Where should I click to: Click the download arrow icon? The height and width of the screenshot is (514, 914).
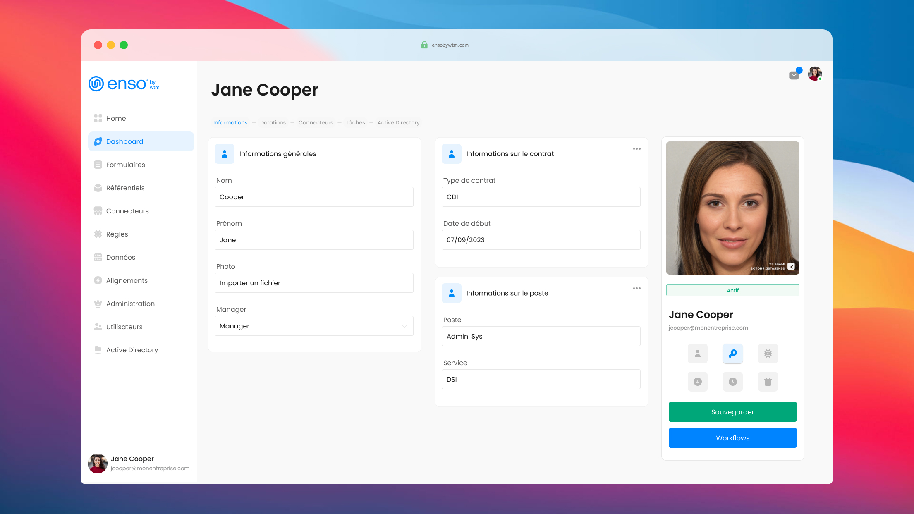click(x=697, y=381)
